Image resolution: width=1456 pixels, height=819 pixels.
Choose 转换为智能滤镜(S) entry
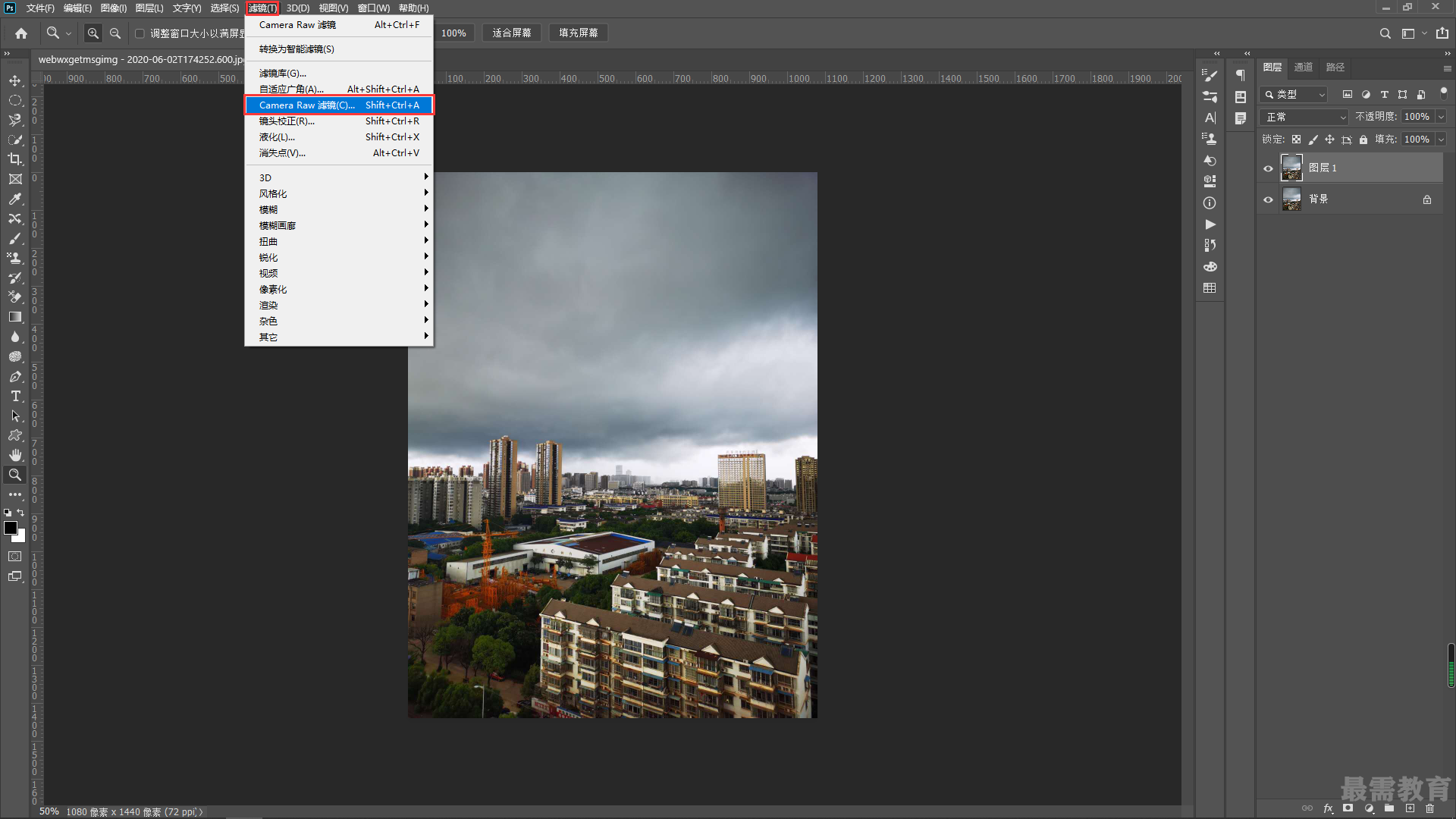pos(339,49)
